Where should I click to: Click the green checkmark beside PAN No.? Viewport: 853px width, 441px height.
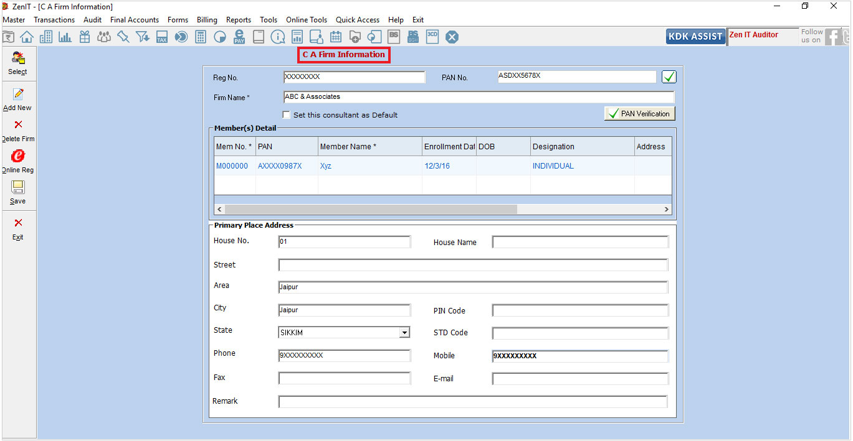pos(669,77)
